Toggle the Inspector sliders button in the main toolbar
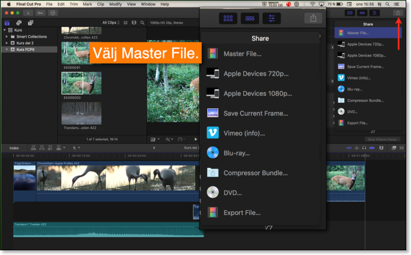 pyautogui.click(x=374, y=13)
